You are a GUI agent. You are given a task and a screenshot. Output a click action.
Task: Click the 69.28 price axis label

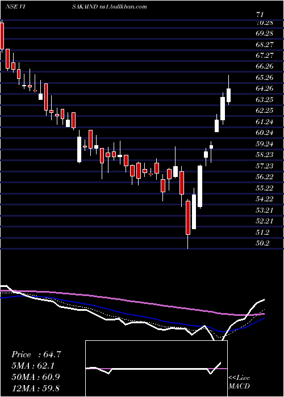[x=265, y=33]
